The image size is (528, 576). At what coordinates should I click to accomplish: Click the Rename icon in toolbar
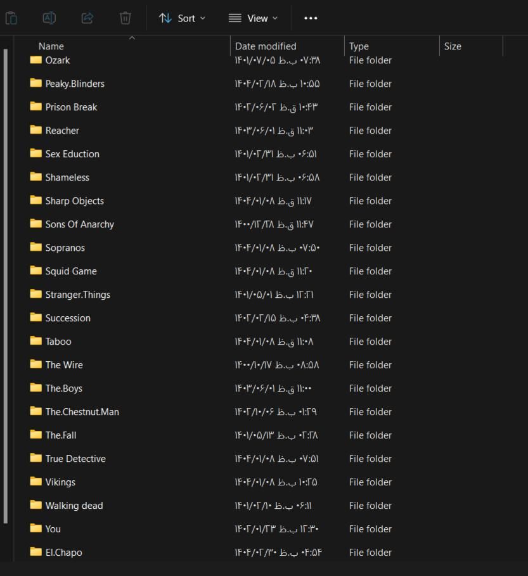(49, 18)
